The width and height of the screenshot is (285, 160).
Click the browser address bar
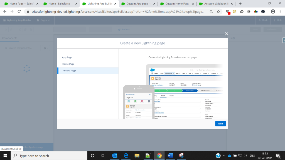click(x=117, y=12)
